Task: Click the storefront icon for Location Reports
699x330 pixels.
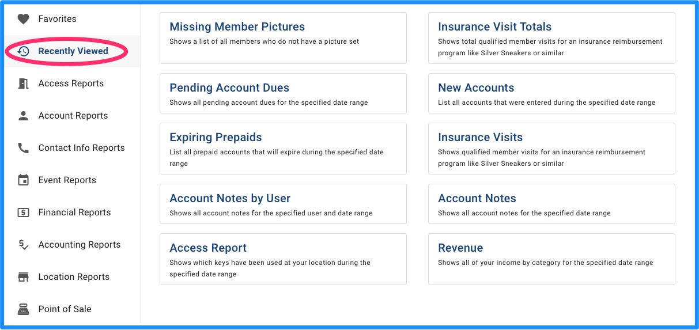Action: [x=23, y=277]
